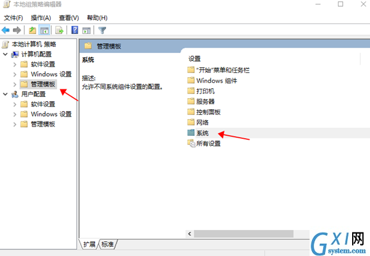Click the Up one level folder icon
370x256 pixels.
click(x=32, y=30)
